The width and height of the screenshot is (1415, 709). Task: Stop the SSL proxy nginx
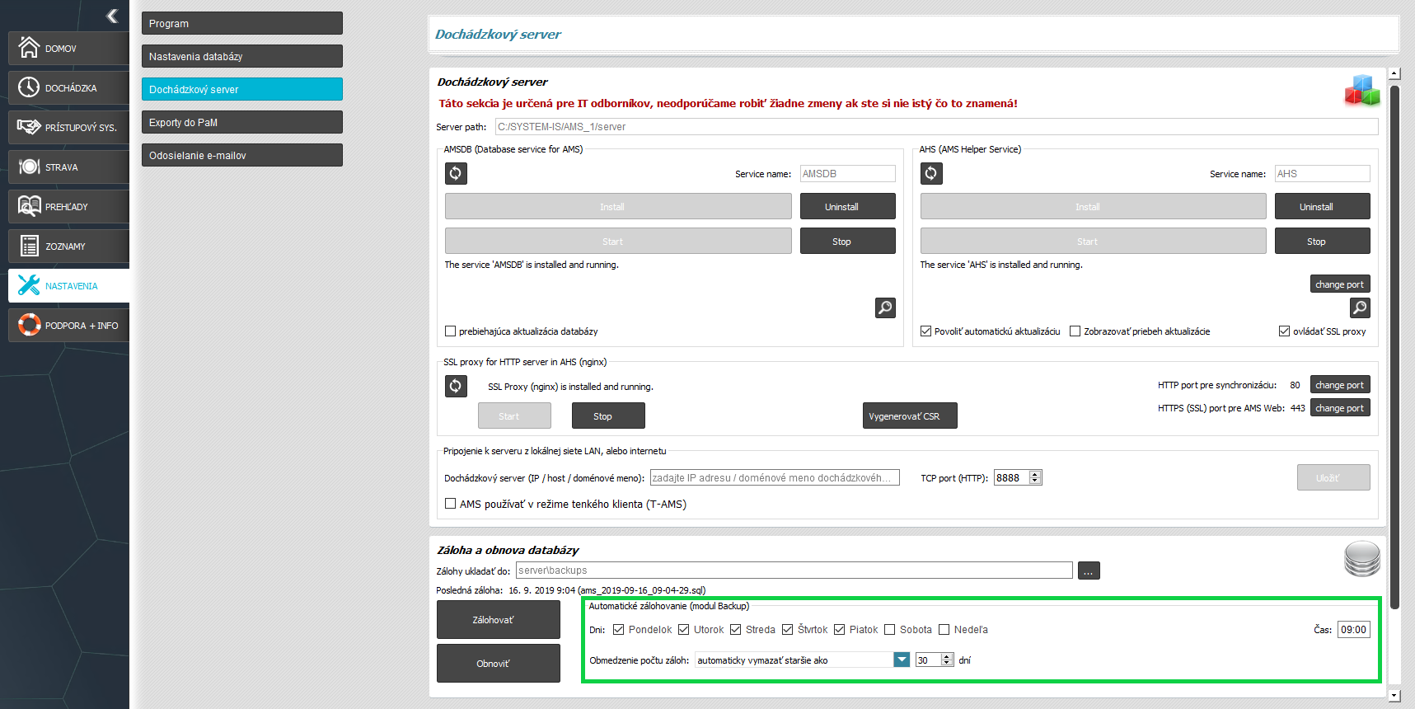(608, 416)
